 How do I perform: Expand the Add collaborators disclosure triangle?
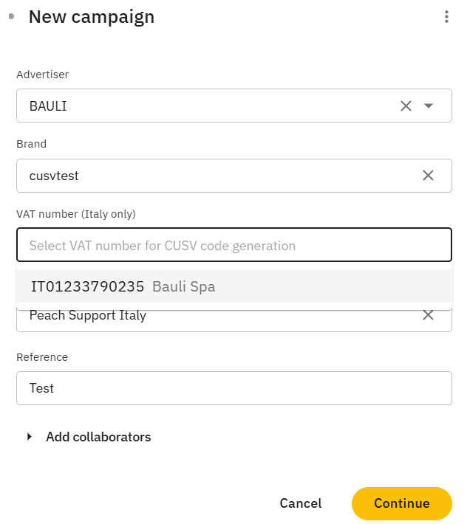click(30, 437)
